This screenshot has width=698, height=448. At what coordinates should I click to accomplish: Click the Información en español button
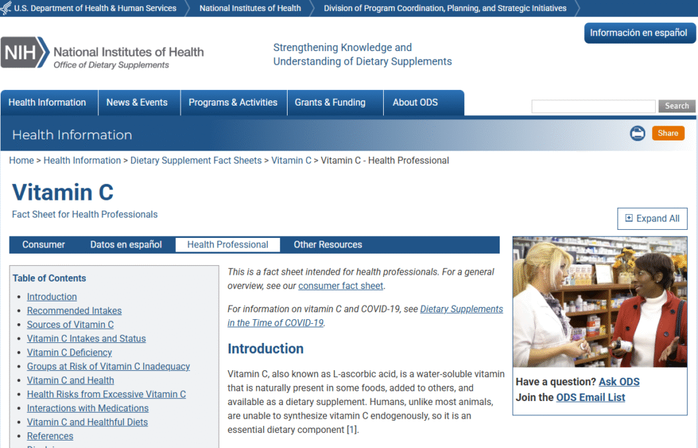click(638, 33)
